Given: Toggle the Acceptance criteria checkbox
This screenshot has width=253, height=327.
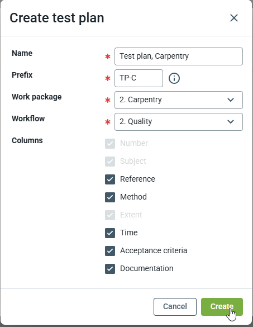Looking at the screenshot, I should point(110,250).
